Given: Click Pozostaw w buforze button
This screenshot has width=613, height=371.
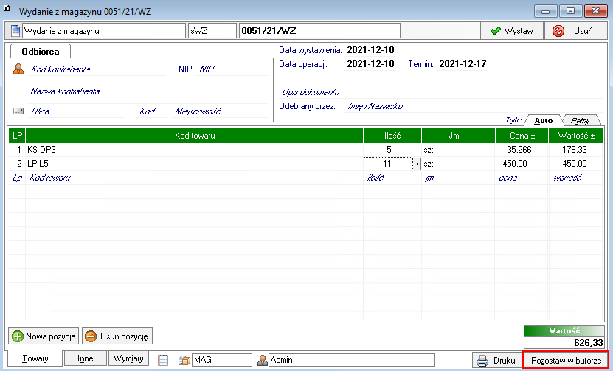Looking at the screenshot, I should pyautogui.click(x=566, y=360).
